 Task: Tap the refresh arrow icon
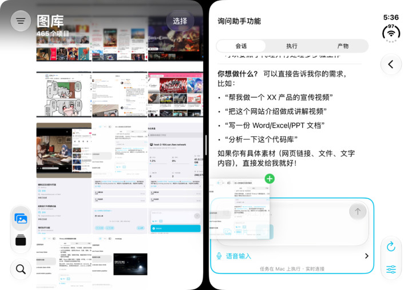point(391,247)
